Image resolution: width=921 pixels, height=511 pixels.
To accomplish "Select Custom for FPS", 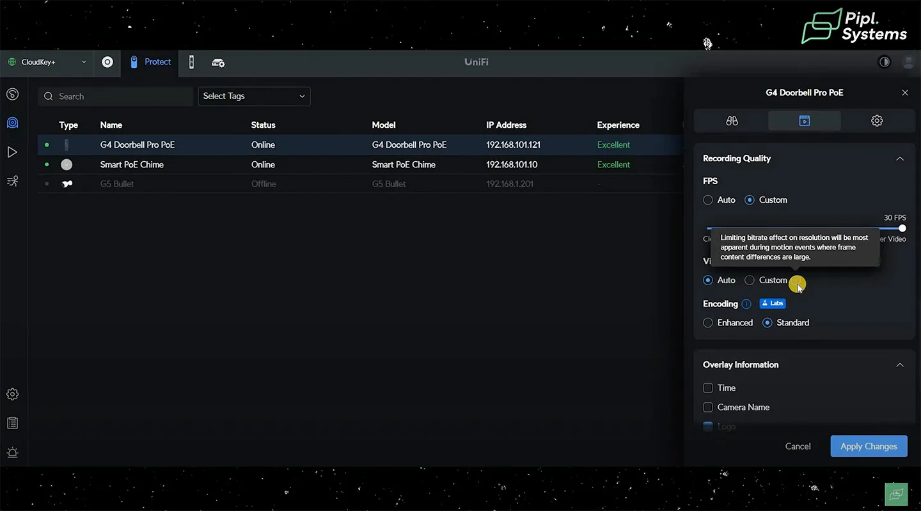I will (x=750, y=200).
